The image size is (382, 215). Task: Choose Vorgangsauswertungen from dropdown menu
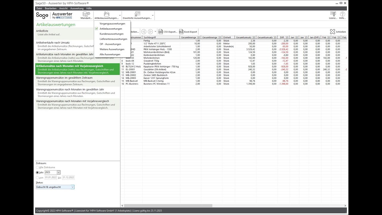click(x=112, y=24)
